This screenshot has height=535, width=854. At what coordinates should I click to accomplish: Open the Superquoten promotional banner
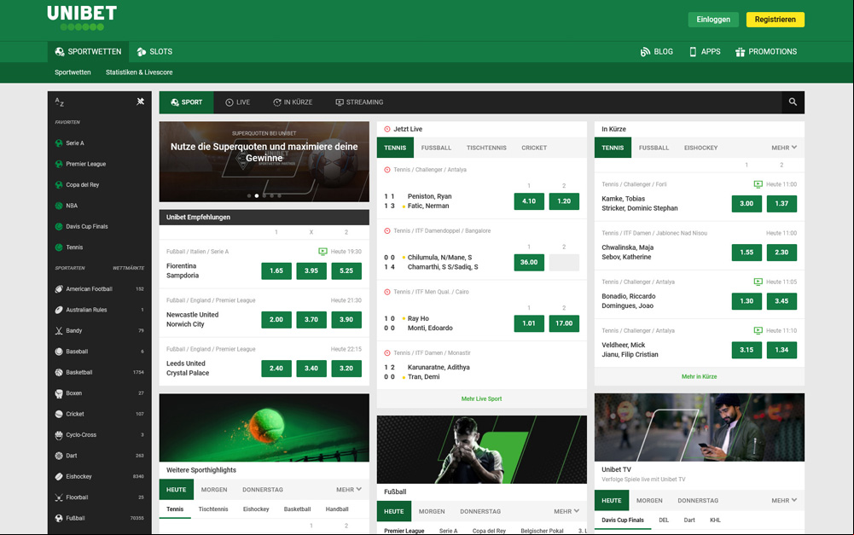(264, 162)
